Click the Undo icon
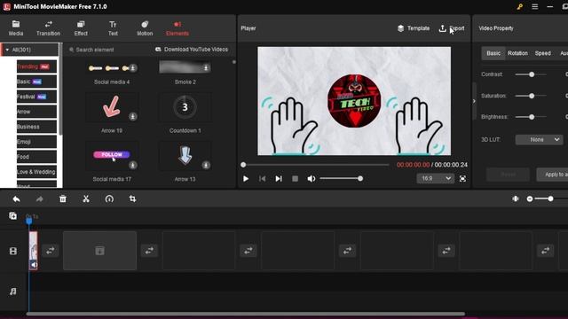Image resolution: width=568 pixels, height=319 pixels. 16,198
